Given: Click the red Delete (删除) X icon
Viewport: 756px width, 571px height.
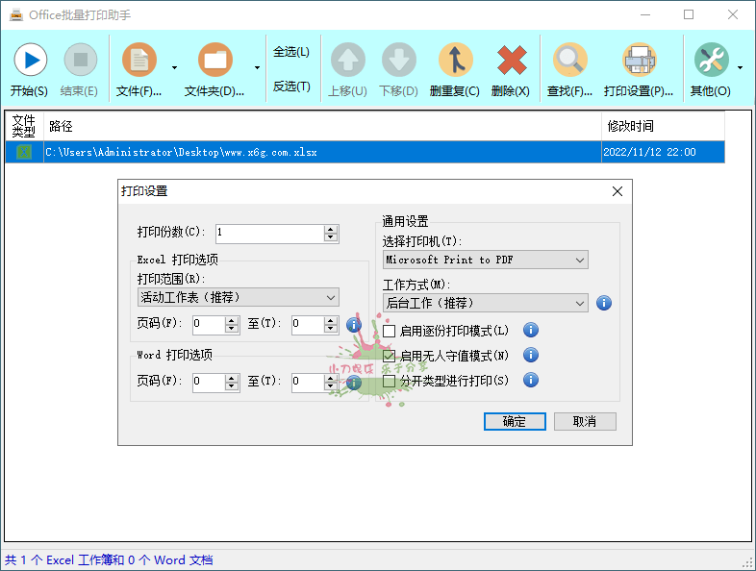Looking at the screenshot, I should tap(511, 61).
